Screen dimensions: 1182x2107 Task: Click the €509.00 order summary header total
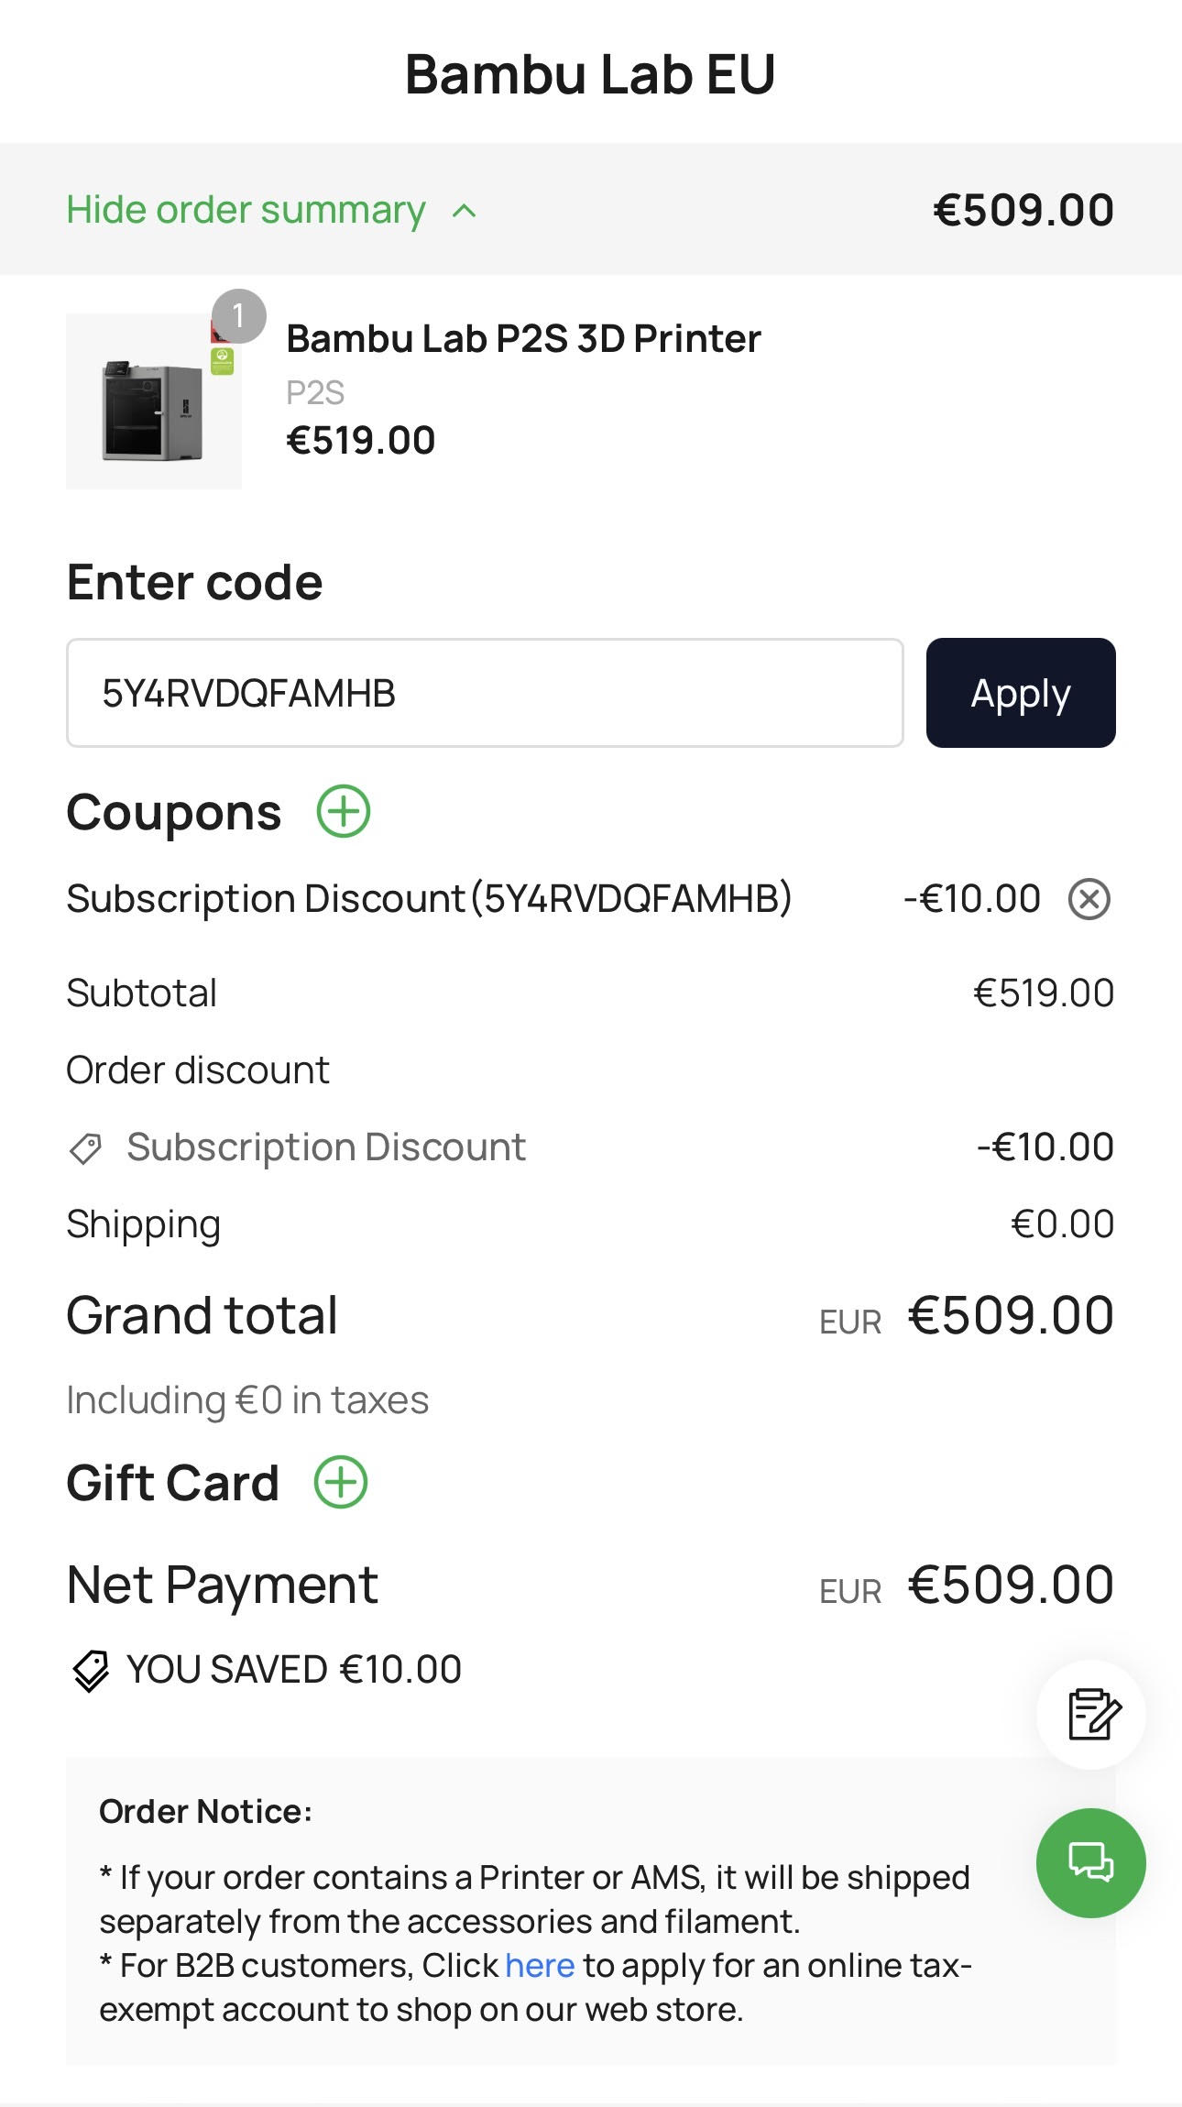point(1023,210)
